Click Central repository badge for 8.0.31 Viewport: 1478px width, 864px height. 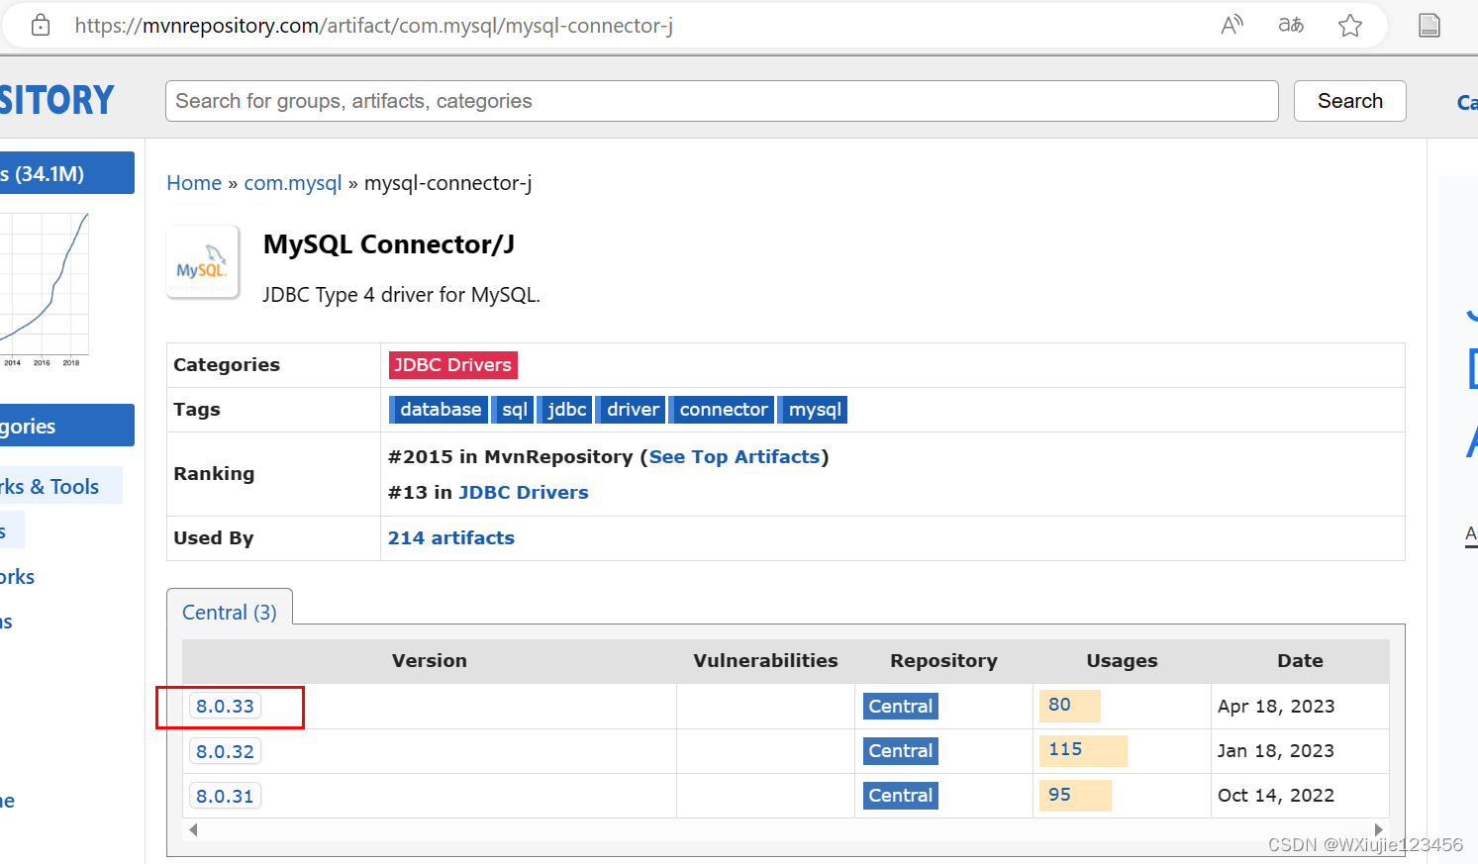[901, 796]
